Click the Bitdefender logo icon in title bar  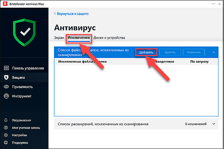(x=5, y=4)
